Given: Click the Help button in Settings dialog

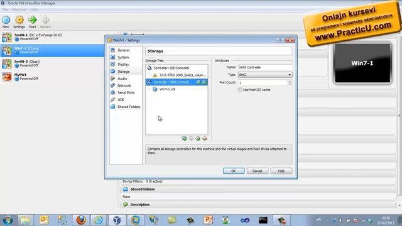Looking at the screenshot, I should 281,171.
